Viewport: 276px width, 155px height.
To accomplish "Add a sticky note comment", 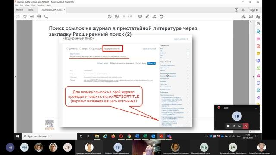I will (140, 16).
